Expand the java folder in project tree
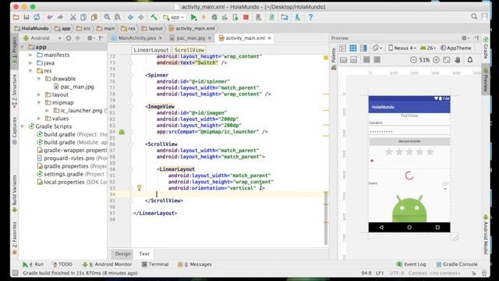Screen dimensions: 499x281 pyautogui.click(x=30, y=62)
